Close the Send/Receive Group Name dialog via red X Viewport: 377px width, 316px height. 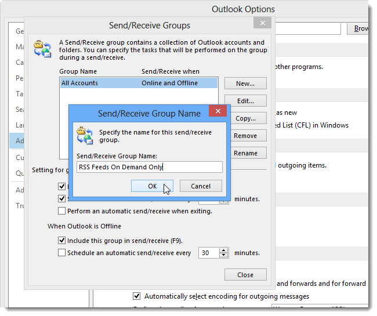[218, 111]
